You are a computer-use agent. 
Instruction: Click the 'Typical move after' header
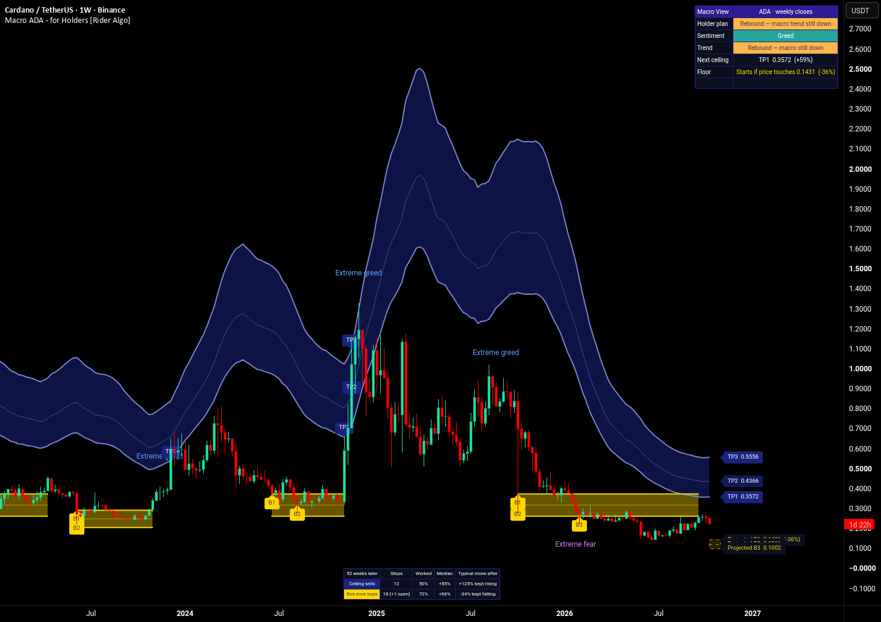pyautogui.click(x=478, y=574)
